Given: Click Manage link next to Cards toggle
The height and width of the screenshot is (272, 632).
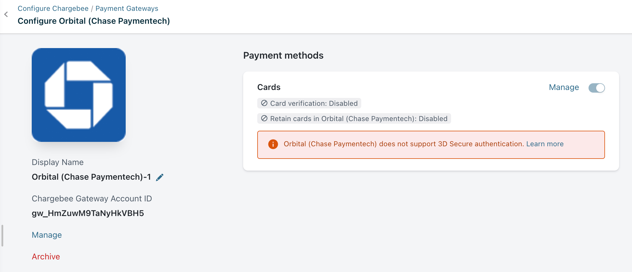Looking at the screenshot, I should click(564, 87).
